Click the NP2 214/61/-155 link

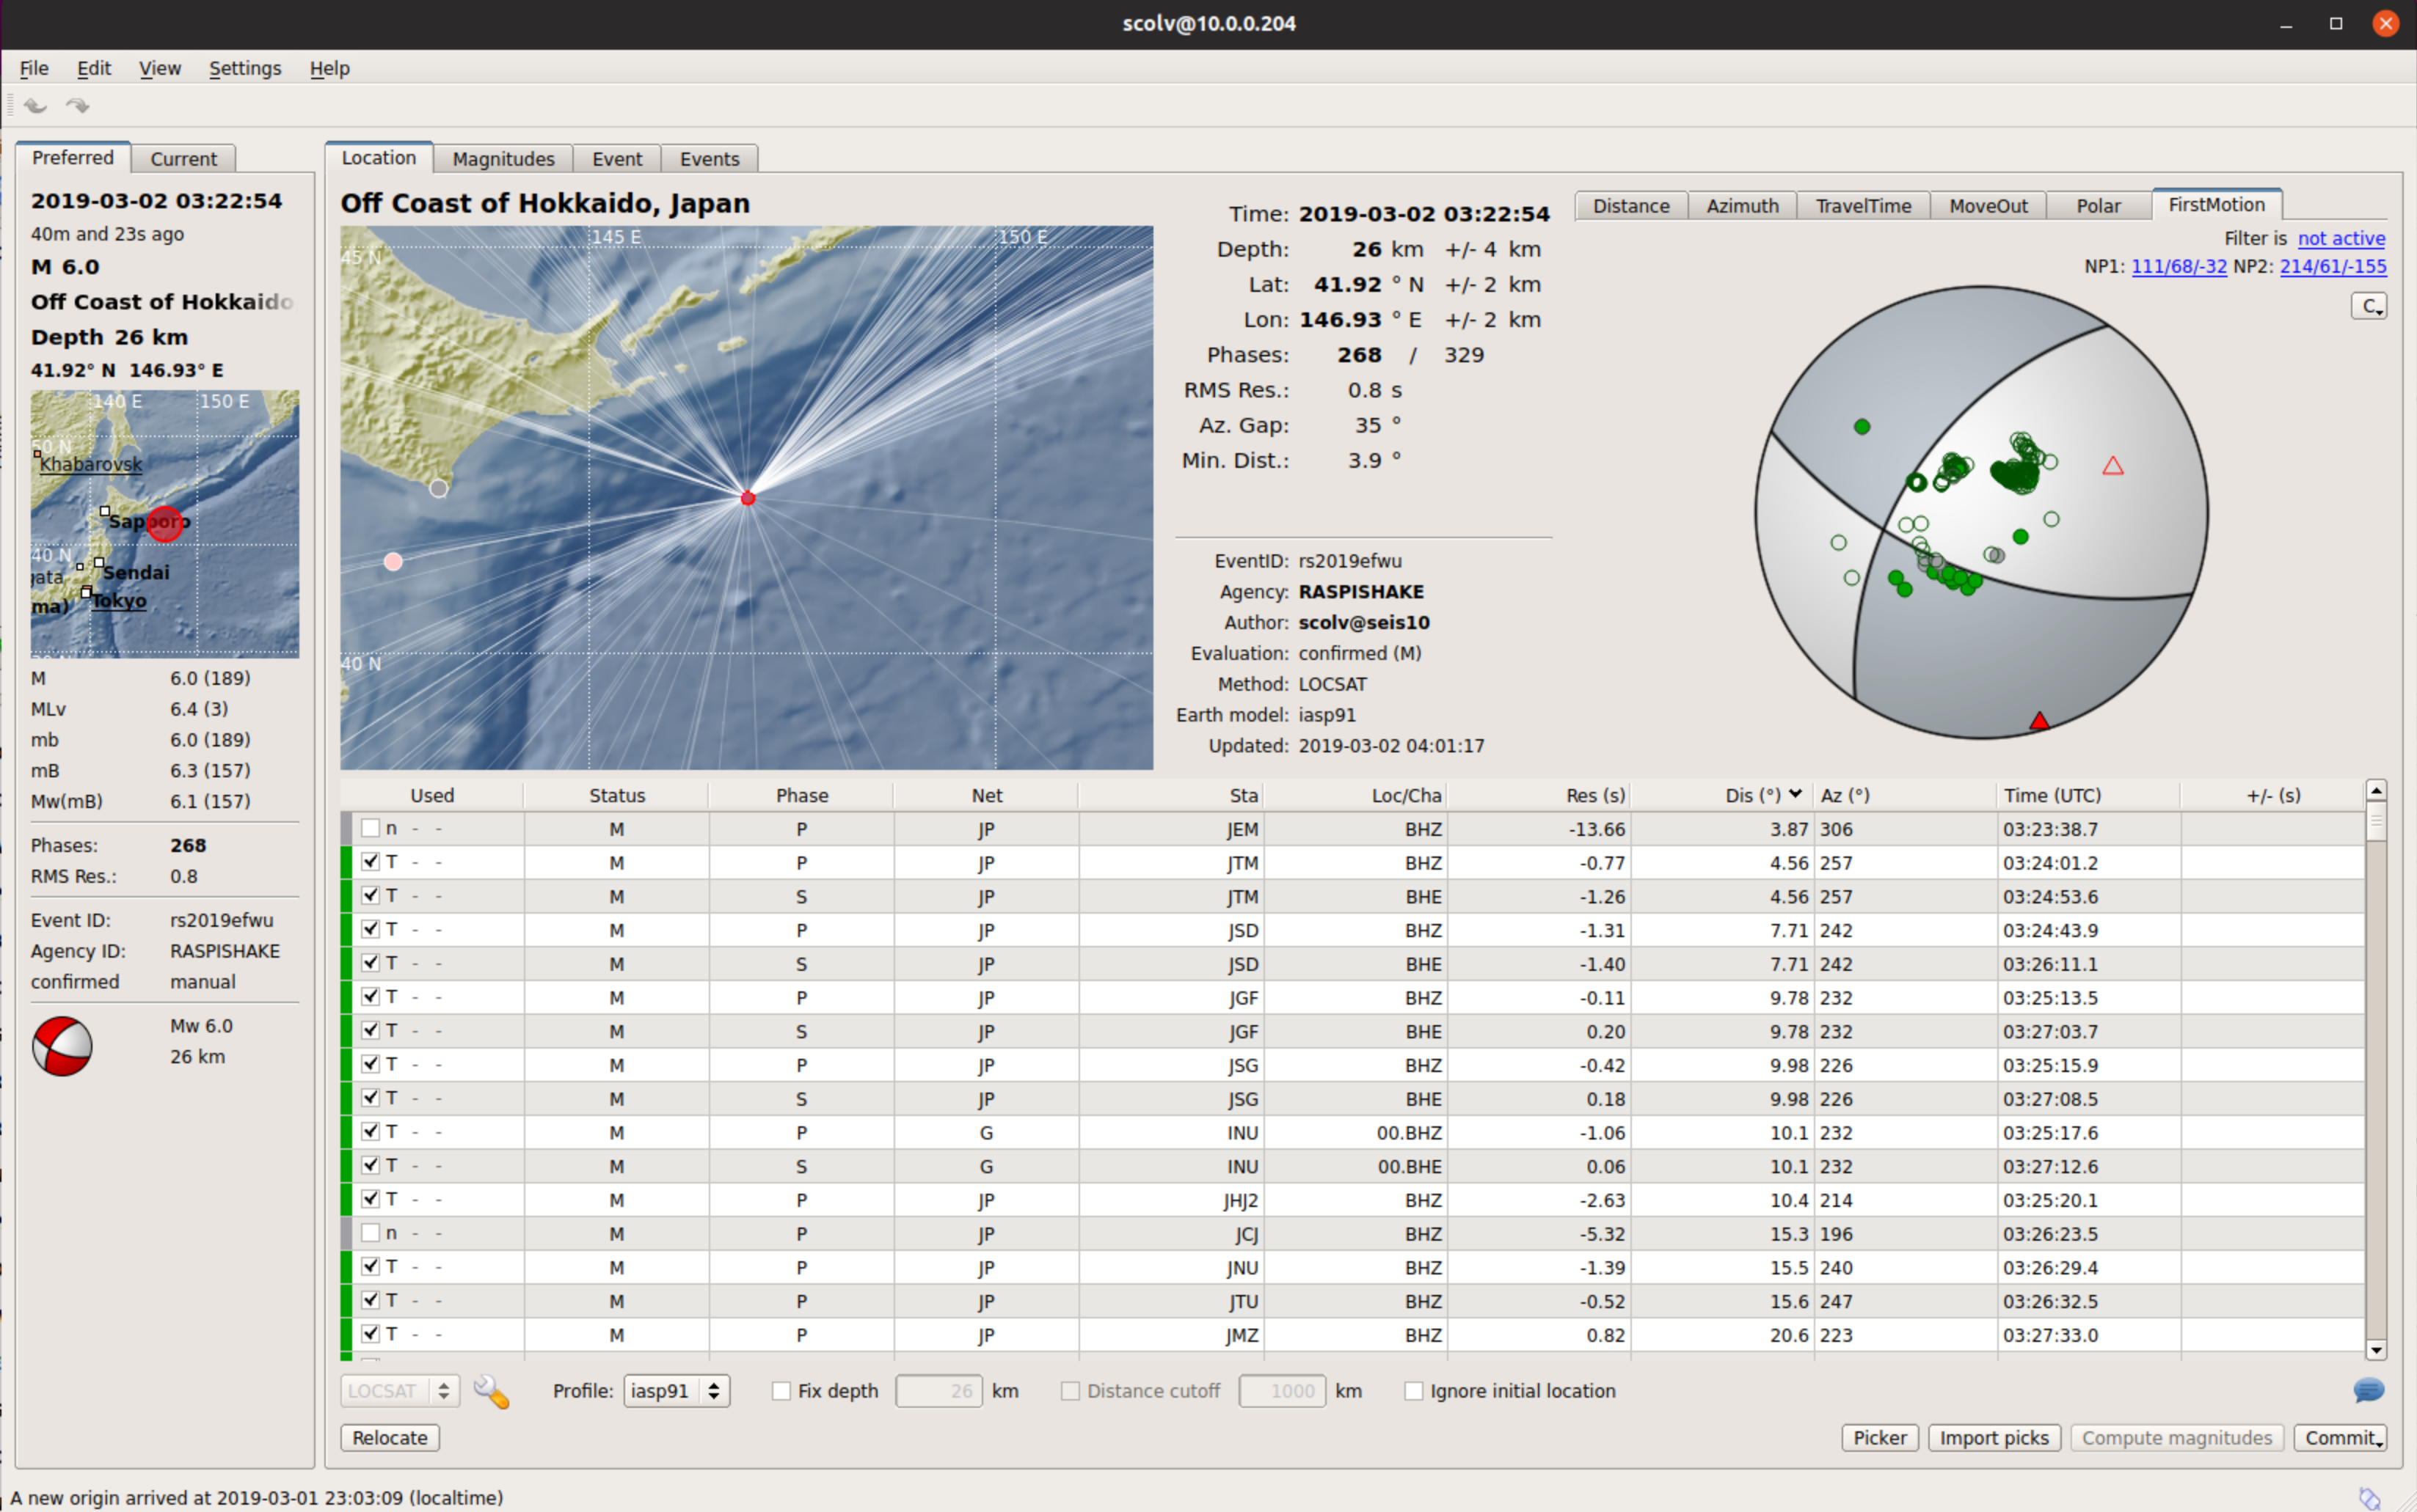click(x=2333, y=267)
